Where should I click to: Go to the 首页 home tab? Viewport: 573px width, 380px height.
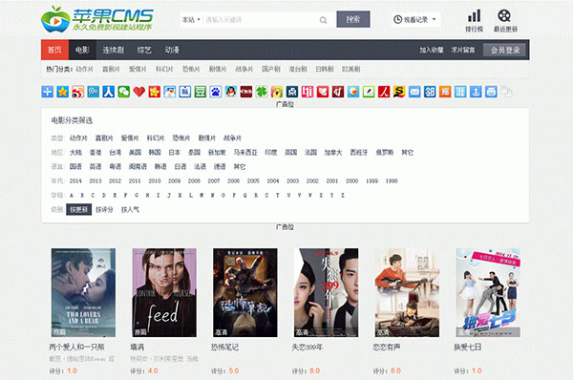(x=54, y=50)
